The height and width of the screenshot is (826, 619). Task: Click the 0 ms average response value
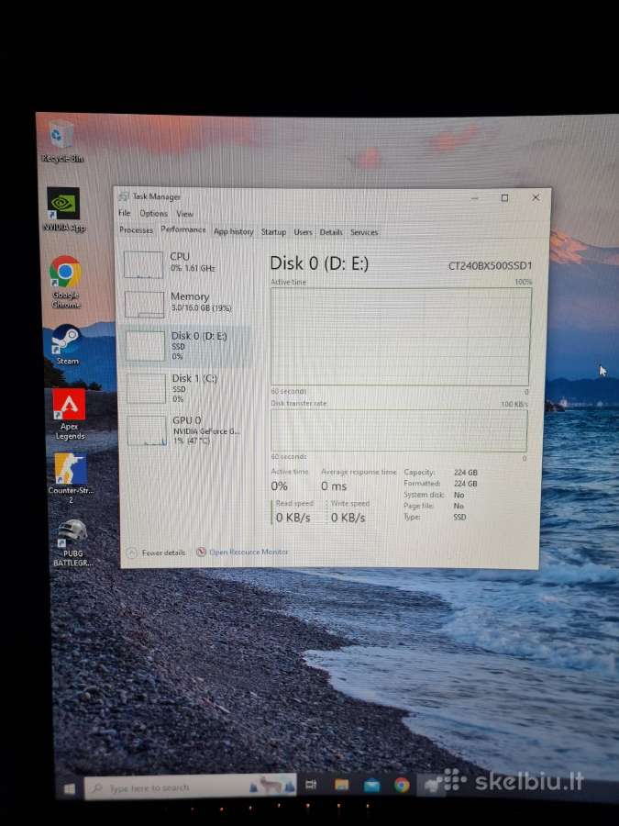click(x=334, y=486)
